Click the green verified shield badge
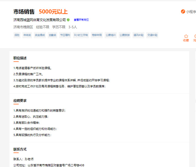The height and width of the screenshot is (167, 196). 68,20
